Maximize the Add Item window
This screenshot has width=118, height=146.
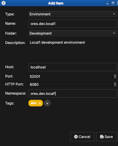[x=113, y=3]
